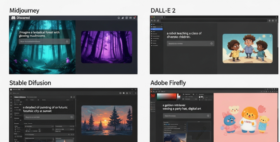Go back in the DALL-E 2 browser

pyautogui.click(x=152, y=21)
